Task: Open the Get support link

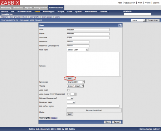Action: click(x=130, y=3)
